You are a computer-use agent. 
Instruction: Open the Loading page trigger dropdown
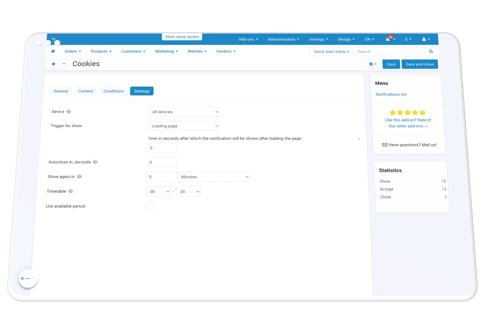tap(184, 126)
